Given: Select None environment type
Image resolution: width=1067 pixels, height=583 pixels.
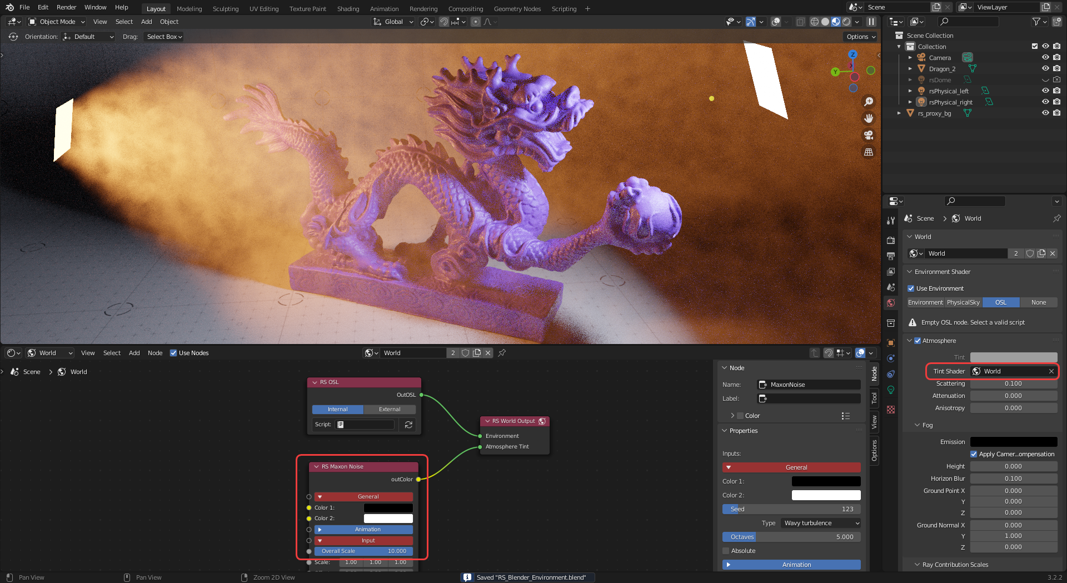Looking at the screenshot, I should [1039, 302].
